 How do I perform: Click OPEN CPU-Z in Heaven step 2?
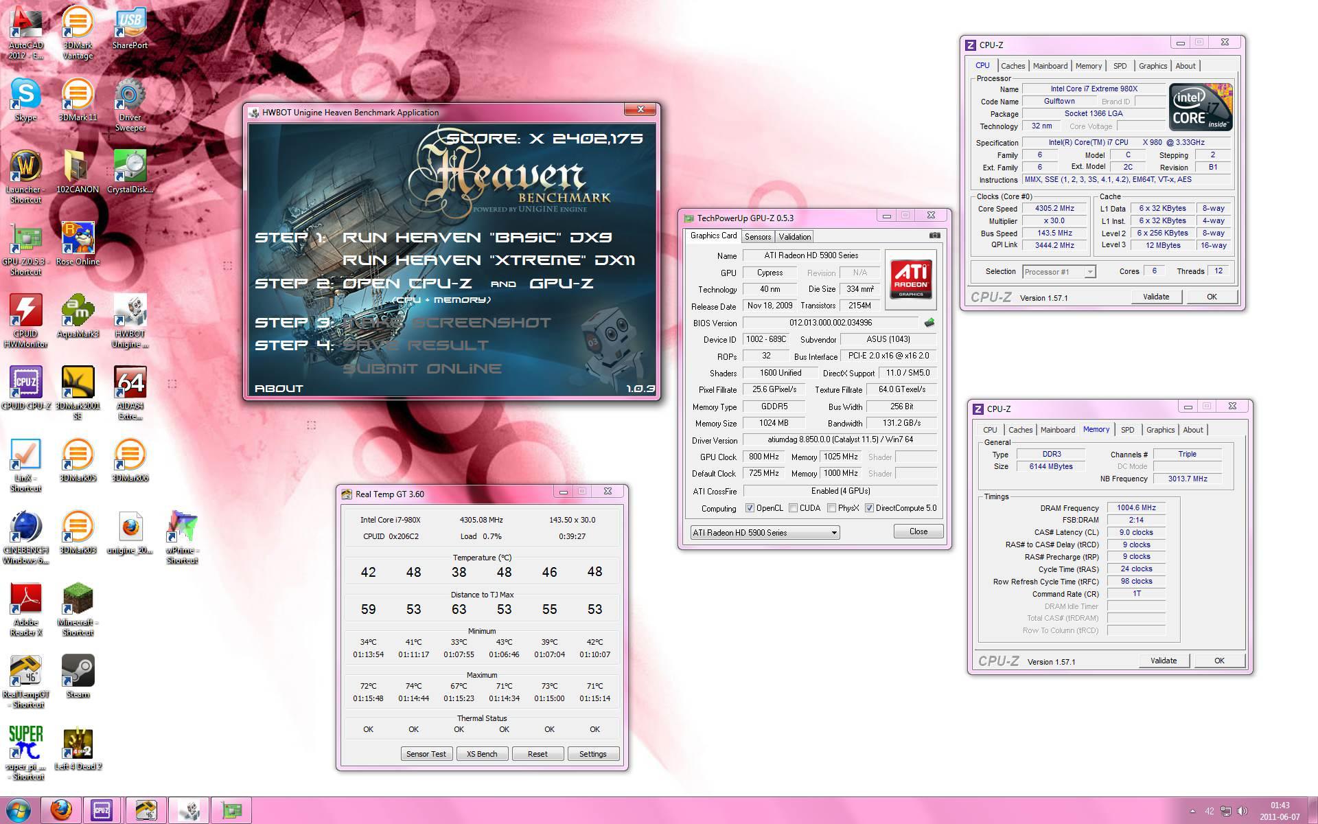(x=407, y=284)
